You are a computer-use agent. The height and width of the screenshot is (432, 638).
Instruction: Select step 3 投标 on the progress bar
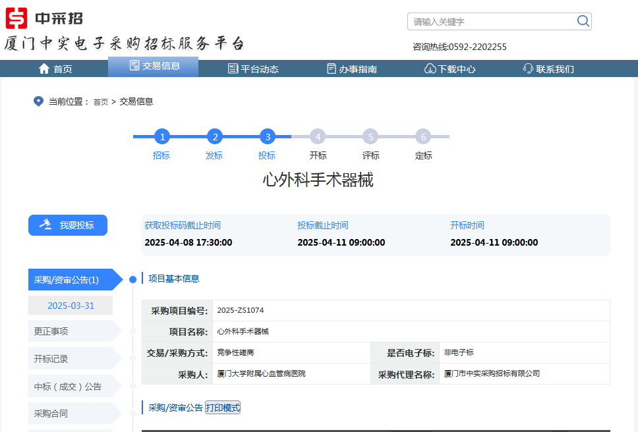click(x=266, y=137)
